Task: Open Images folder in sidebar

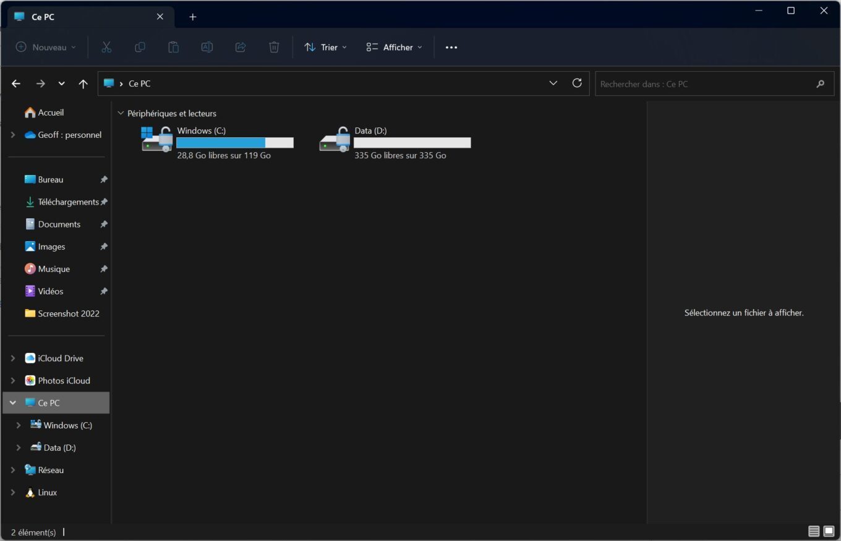Action: 45,246
